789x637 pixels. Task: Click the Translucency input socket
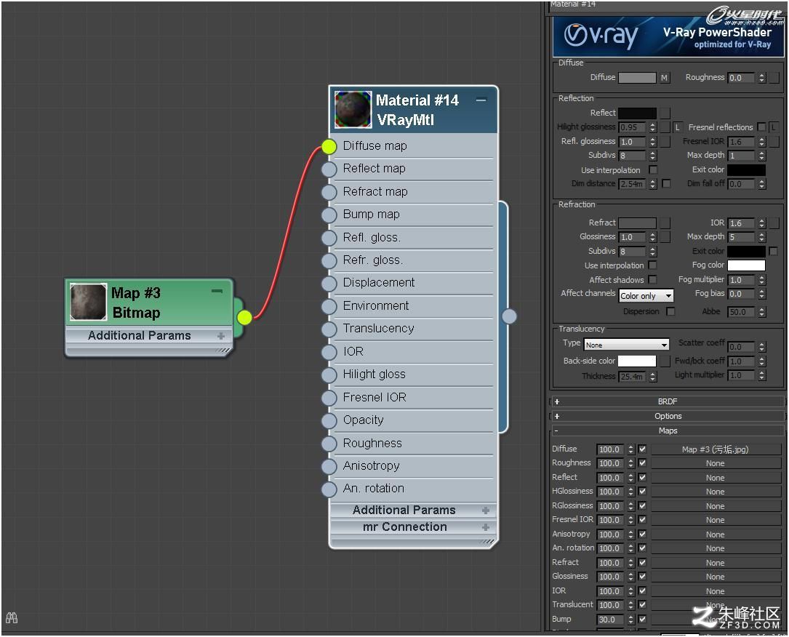329,329
